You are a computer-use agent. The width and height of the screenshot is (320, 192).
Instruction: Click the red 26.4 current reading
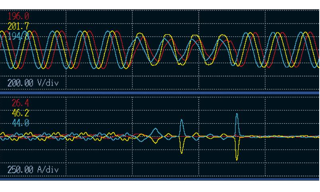click(20, 103)
